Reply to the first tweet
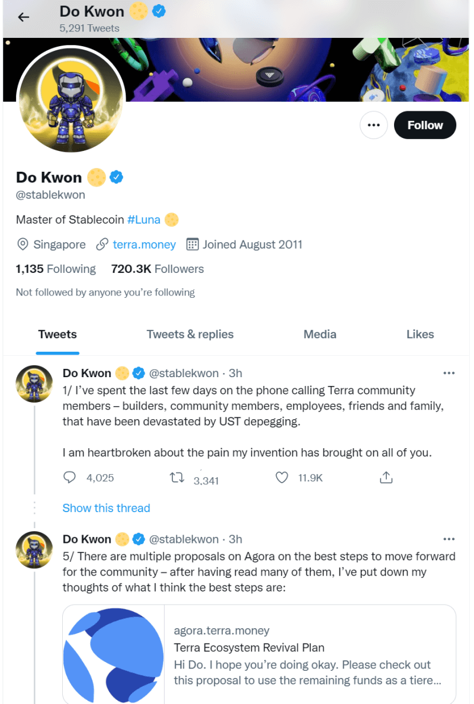 tap(70, 477)
